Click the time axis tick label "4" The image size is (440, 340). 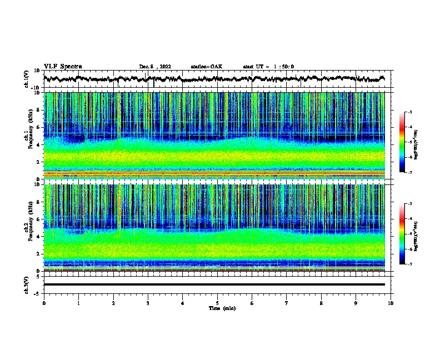click(182, 303)
